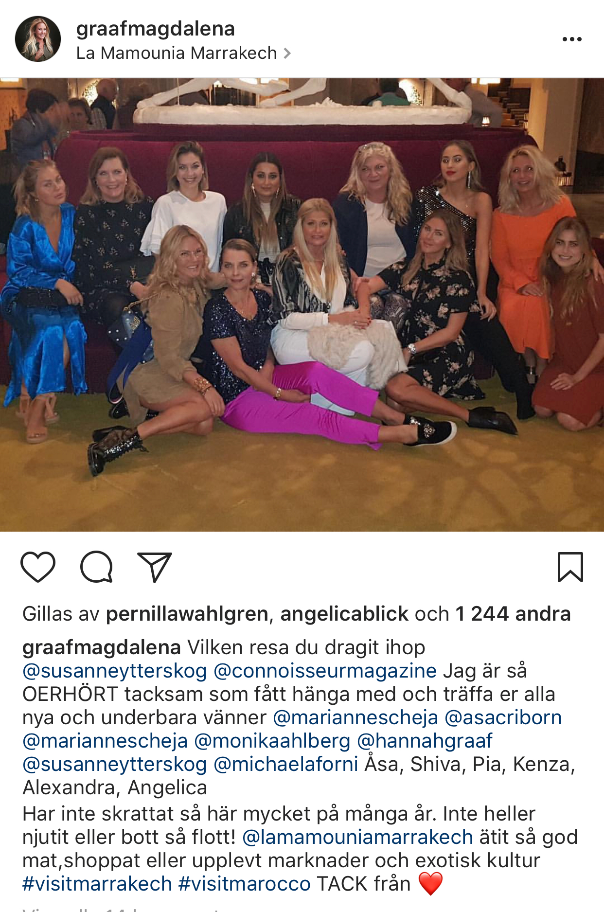The width and height of the screenshot is (604, 912).
Task: Open comments via speech bubble icon
Action: [97, 567]
